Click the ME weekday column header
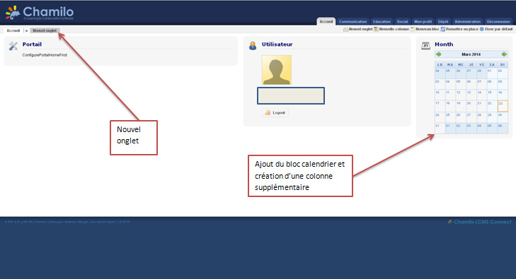The height and width of the screenshot is (279, 516). point(460,65)
